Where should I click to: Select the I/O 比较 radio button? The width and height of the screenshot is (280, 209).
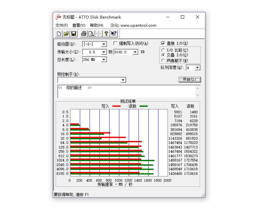pos(163,49)
